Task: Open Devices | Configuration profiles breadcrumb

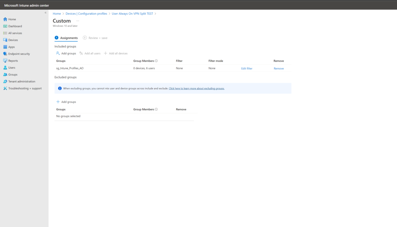Action: 86,14
